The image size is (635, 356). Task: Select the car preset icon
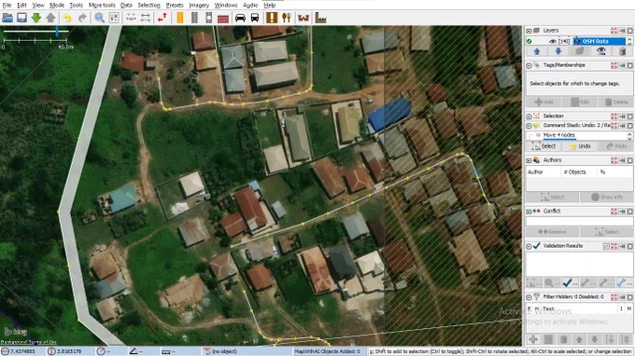click(240, 18)
